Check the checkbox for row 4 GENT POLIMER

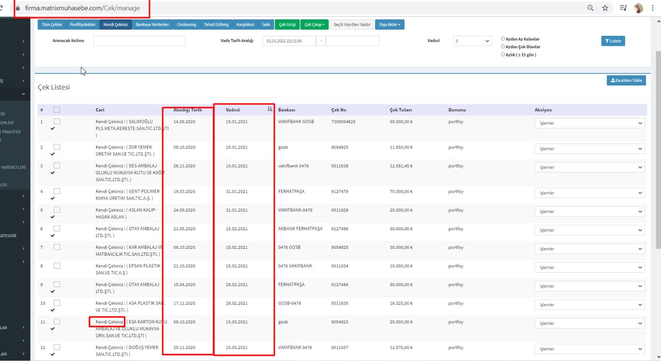click(x=57, y=191)
